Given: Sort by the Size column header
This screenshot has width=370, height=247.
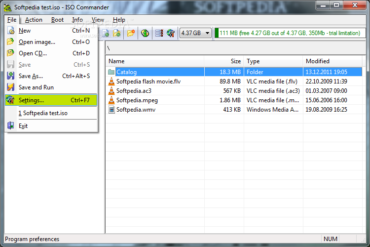Looking at the screenshot, I should [x=224, y=61].
